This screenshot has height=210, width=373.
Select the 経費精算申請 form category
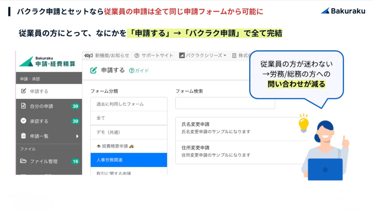tap(129, 146)
